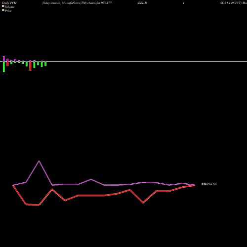The width and height of the screenshot is (247, 247).
Task: Click the 'SC-31-1-28-PVT)' title fragment
Action: [231, 3]
